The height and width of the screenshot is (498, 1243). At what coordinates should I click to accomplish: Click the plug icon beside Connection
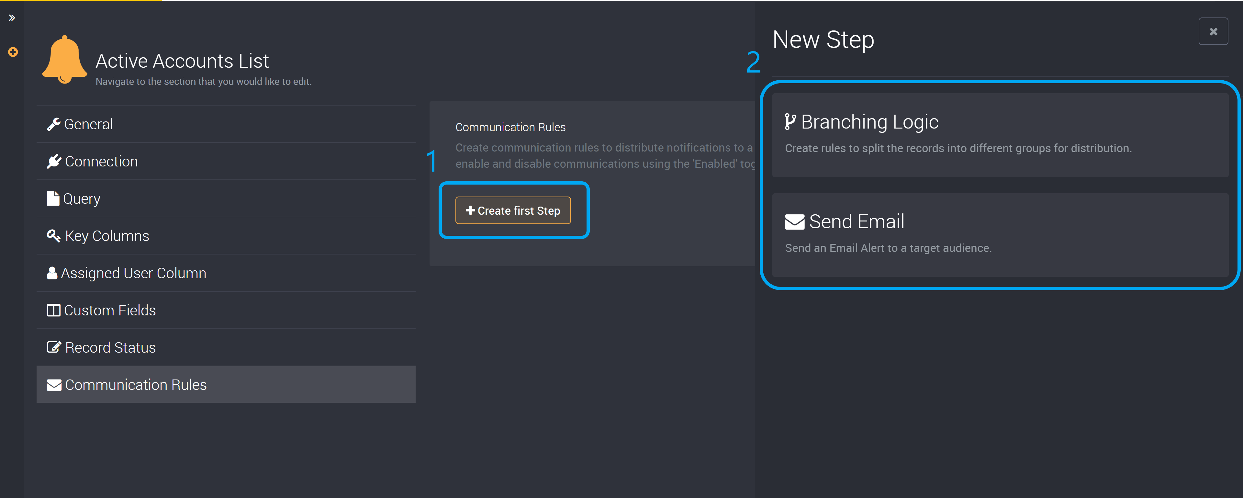tap(54, 162)
